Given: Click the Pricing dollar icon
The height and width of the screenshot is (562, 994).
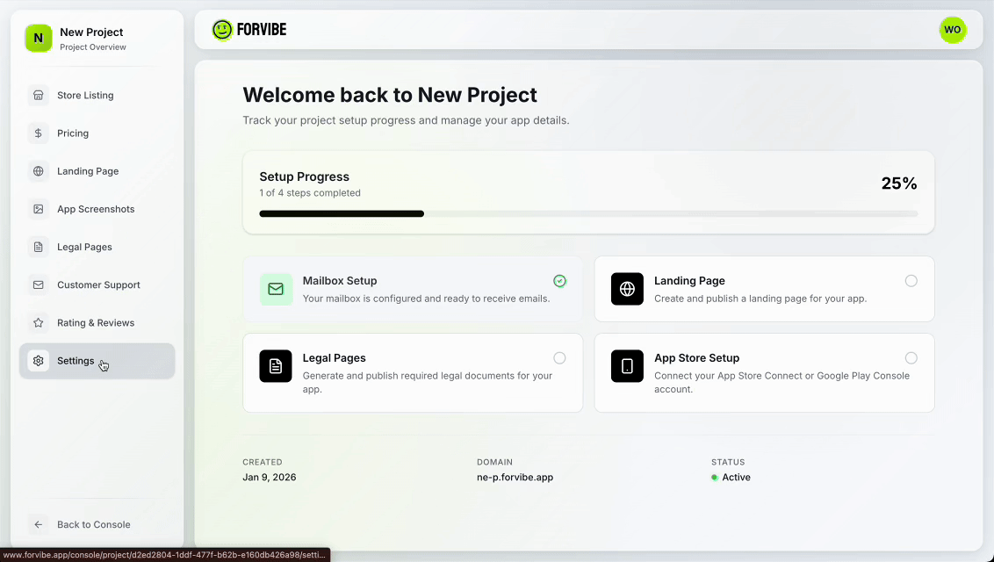Looking at the screenshot, I should pos(38,133).
